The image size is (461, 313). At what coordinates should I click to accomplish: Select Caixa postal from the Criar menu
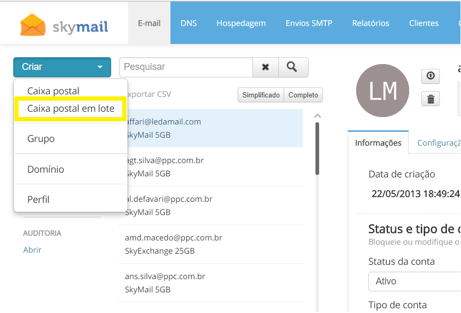tap(53, 91)
